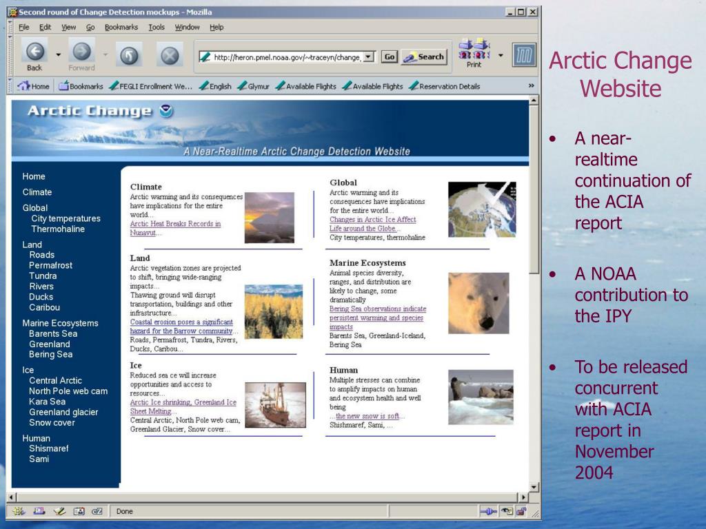Open Climate in sidebar navigation

point(37,192)
